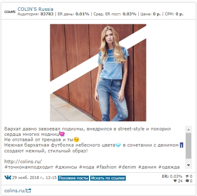This screenshot has height=196, width=197.
Task: Click the Похожие посты button
Action: (73, 178)
